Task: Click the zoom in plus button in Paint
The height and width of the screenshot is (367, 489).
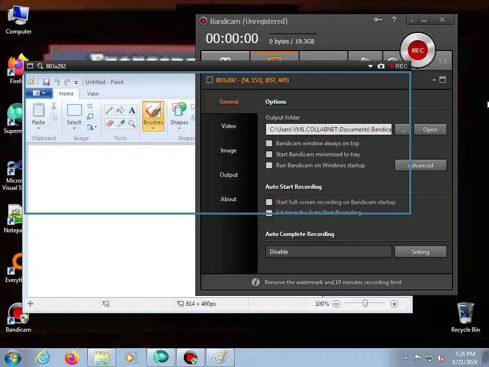Action: click(x=394, y=303)
